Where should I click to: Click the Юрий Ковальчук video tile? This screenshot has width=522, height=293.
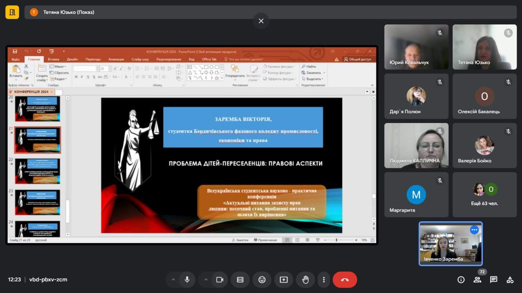point(416,47)
